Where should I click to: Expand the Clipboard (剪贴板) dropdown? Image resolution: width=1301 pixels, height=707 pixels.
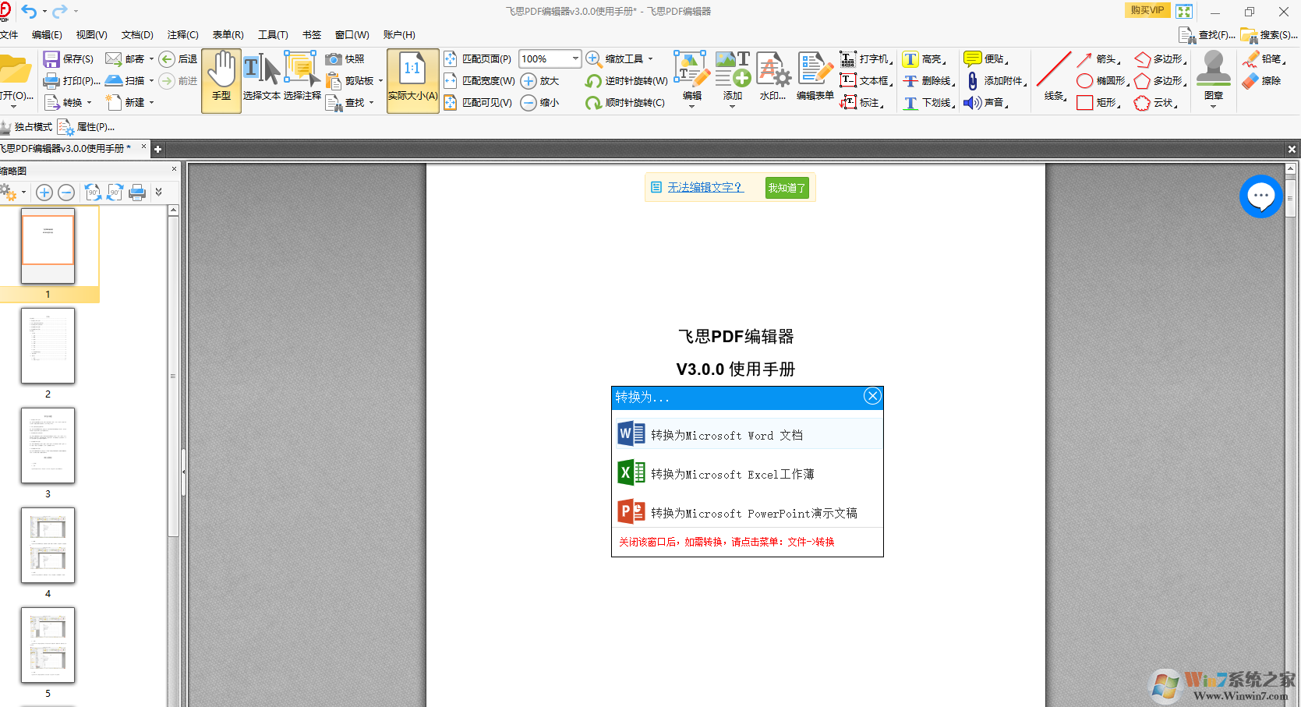(380, 81)
